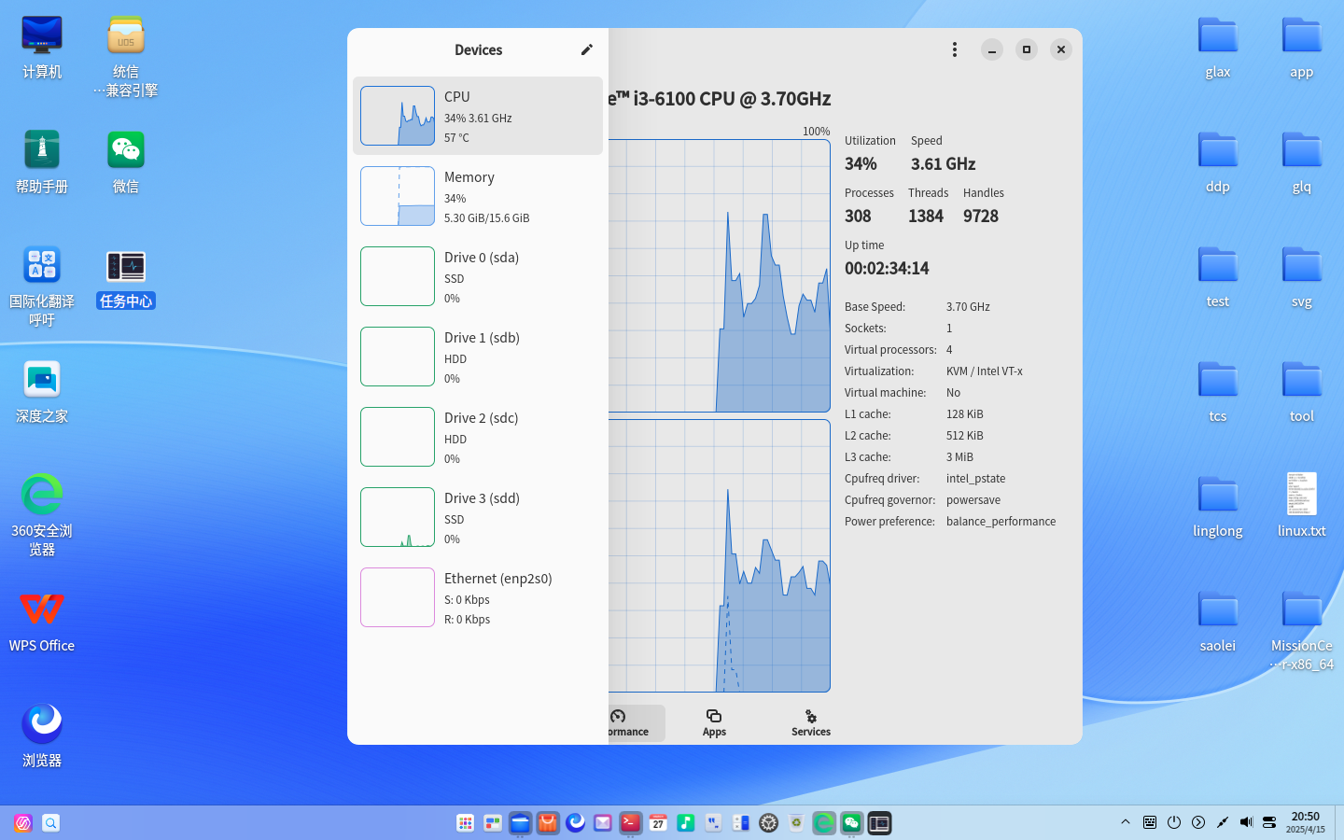Open the 计算机 desktop icon
This screenshot has height=840, width=1344.
coord(42,48)
